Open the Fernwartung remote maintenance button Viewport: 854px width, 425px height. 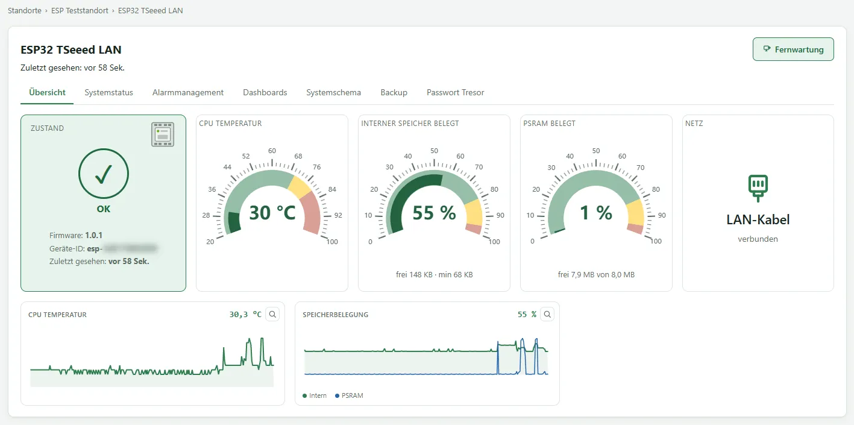pos(793,49)
